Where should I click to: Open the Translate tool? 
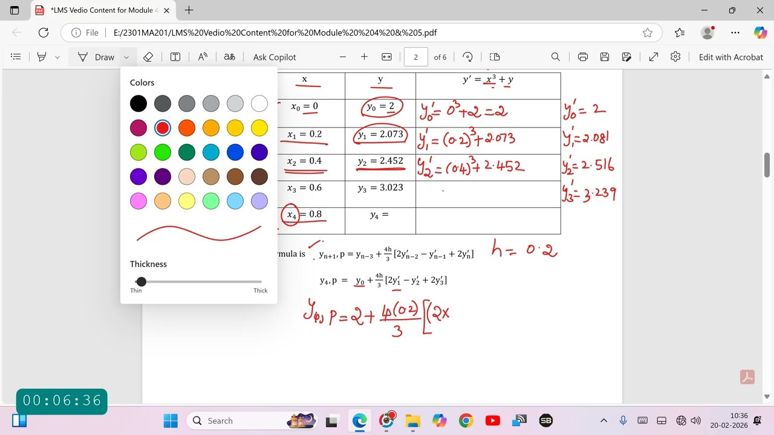229,57
